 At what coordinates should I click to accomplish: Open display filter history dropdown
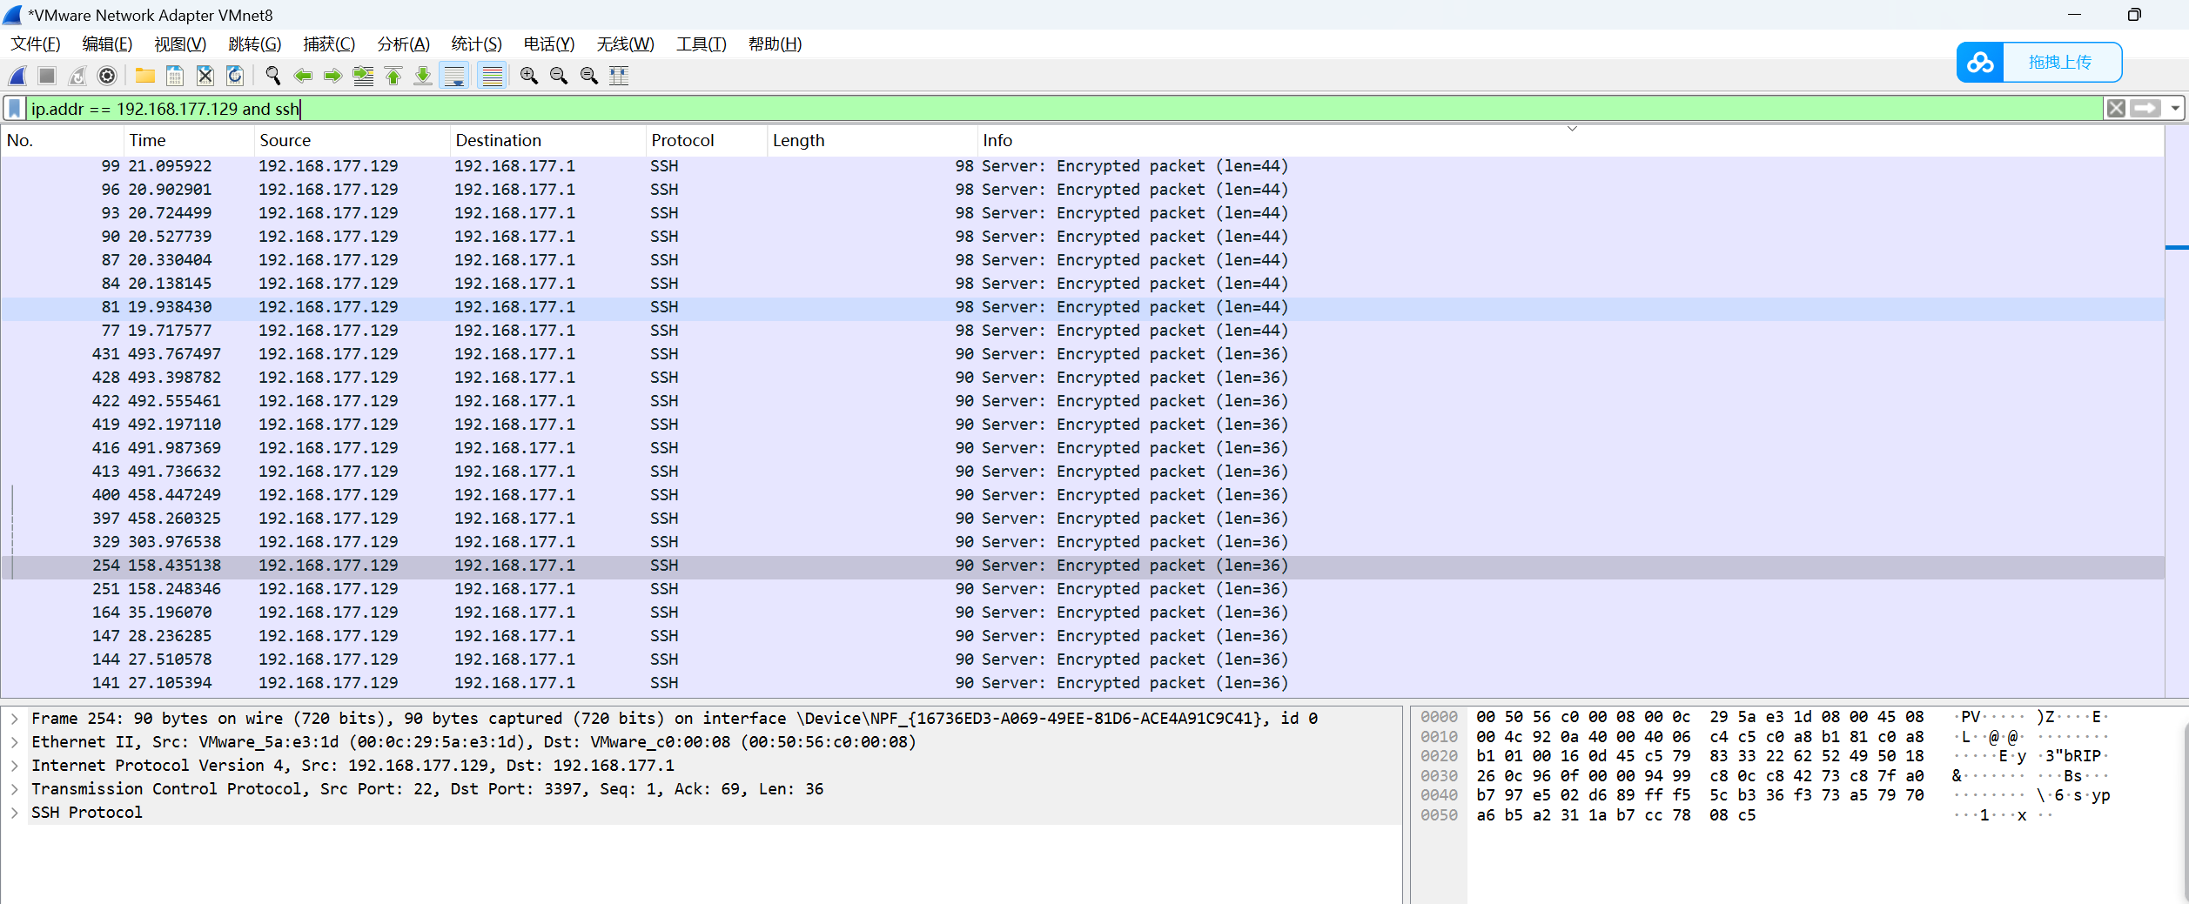[2175, 109]
